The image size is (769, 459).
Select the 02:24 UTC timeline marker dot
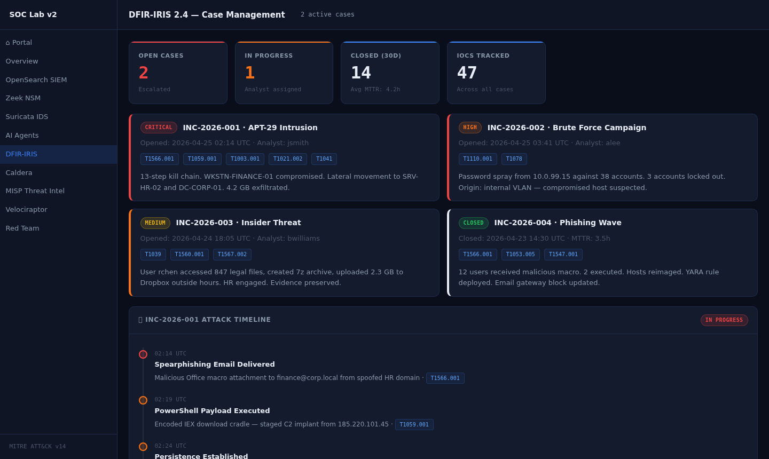point(143,447)
